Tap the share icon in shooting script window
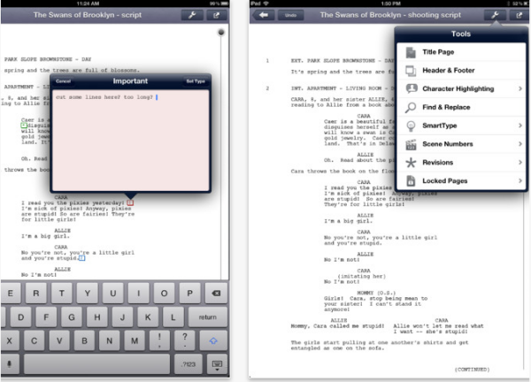This screenshot has height=382, width=531. [x=519, y=15]
